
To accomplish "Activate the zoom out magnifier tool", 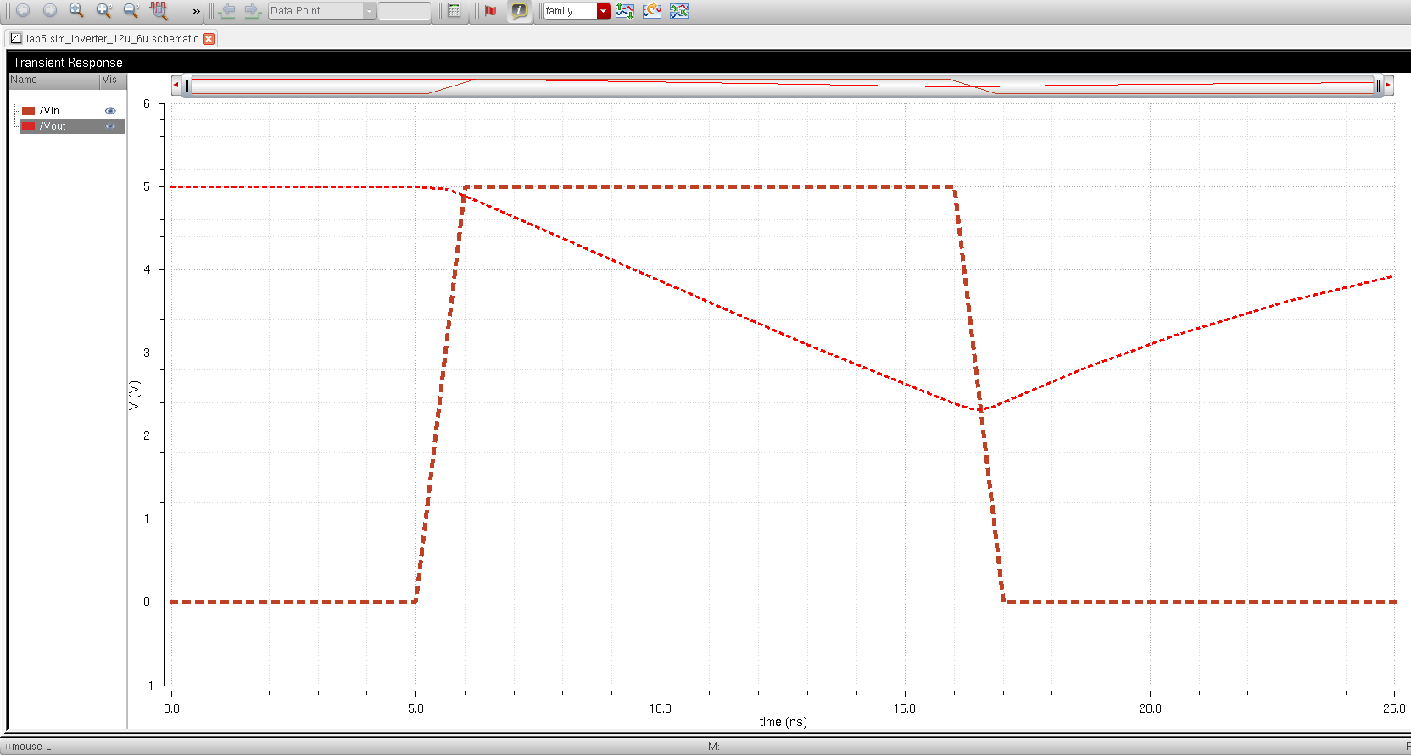I will coord(131,10).
